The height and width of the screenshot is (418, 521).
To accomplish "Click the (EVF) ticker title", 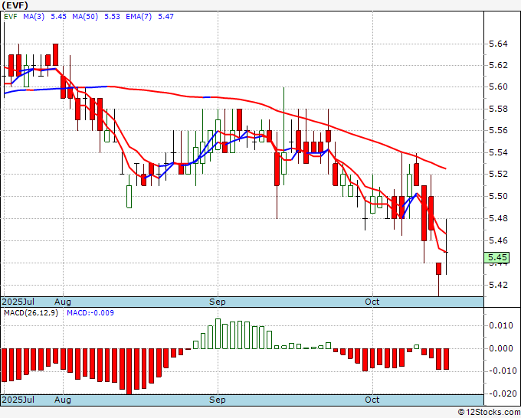I will (15, 5).
